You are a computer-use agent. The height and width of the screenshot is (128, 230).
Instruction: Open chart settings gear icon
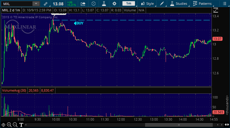pyautogui.click(x=114, y=4)
